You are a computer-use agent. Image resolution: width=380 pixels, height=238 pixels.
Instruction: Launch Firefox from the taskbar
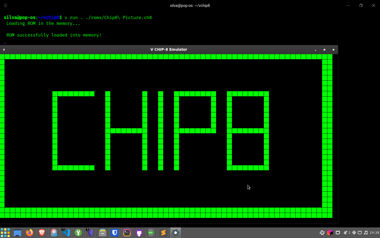(30, 233)
